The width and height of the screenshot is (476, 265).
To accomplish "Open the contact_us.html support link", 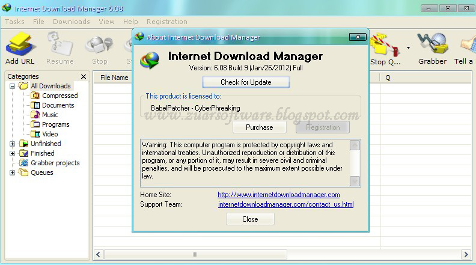I will click(286, 204).
